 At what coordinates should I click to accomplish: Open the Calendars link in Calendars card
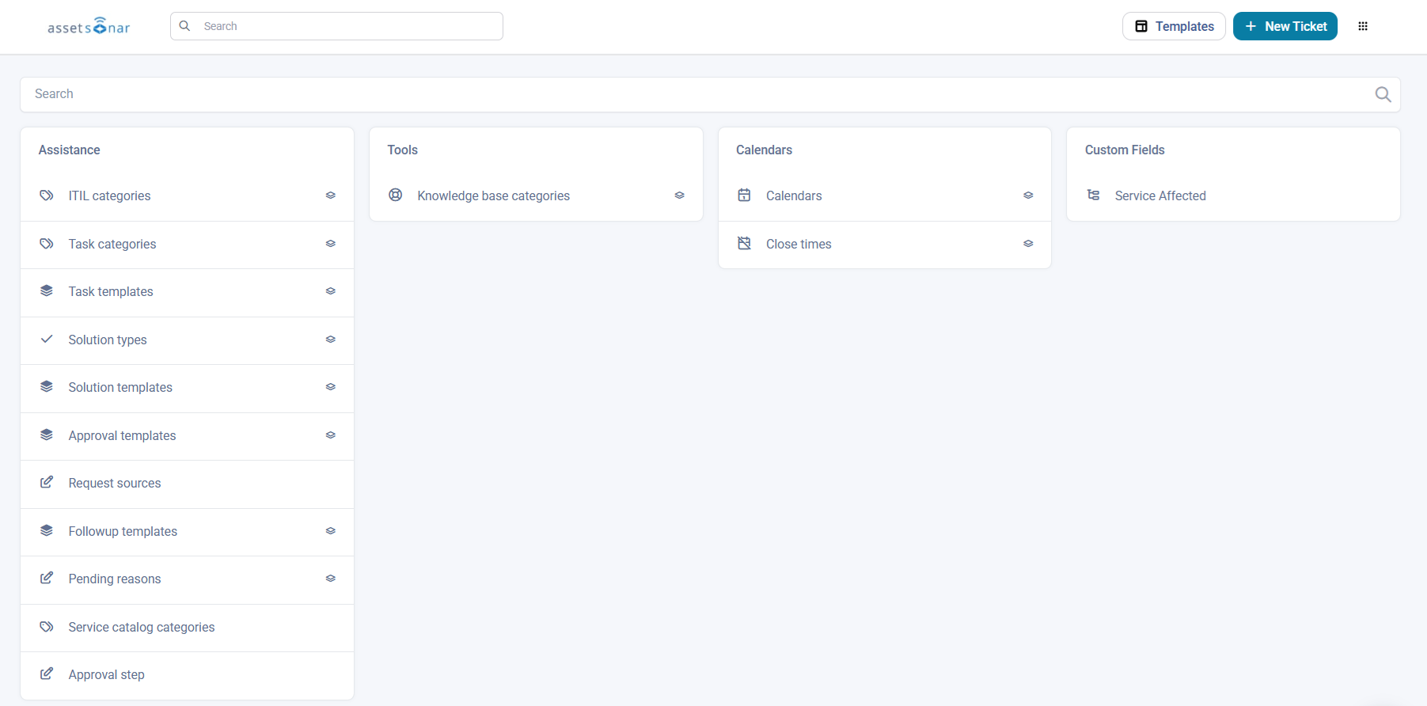[x=794, y=196]
